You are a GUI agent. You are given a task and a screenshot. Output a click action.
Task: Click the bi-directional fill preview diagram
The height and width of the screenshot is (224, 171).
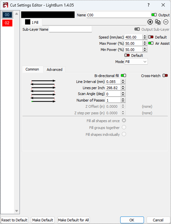point(43,91)
